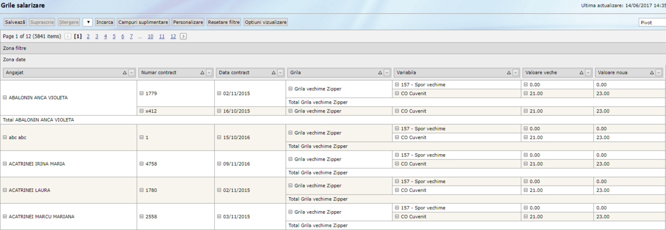The image size is (666, 230).
Task: Go to page 12 in pager
Action: pyautogui.click(x=173, y=37)
